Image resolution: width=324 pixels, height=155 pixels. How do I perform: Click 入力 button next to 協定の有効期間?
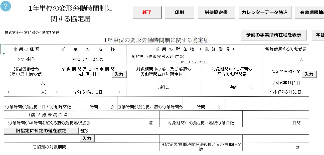point(309,74)
